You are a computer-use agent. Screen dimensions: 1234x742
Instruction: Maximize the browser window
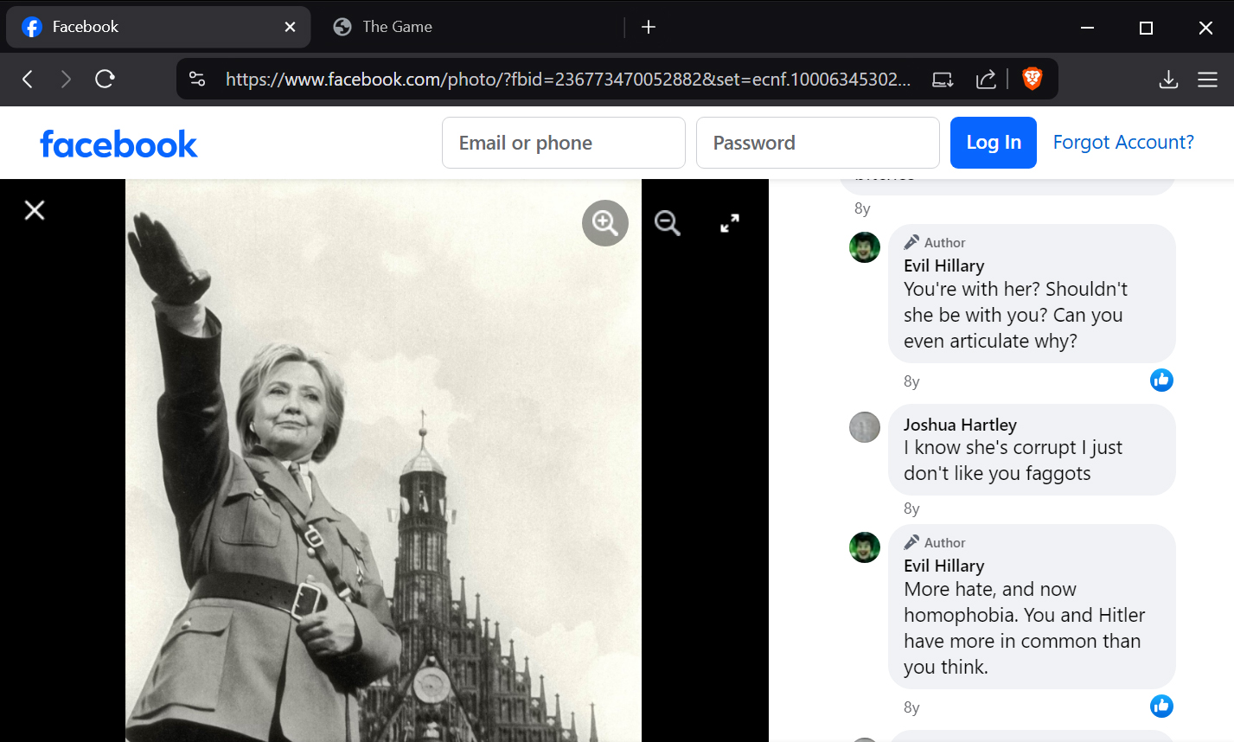1147,28
